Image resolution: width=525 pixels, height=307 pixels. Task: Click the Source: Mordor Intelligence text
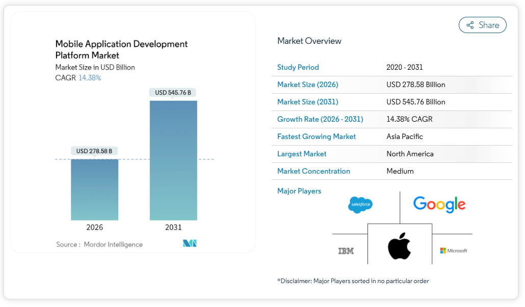coord(99,244)
